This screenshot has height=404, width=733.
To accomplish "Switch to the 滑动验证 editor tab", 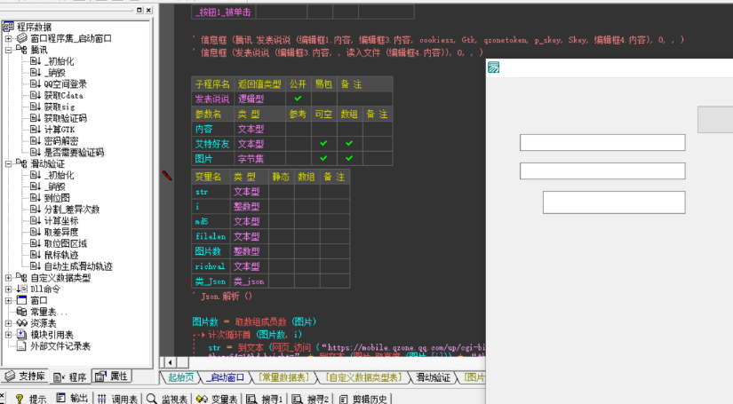I will [x=433, y=377].
